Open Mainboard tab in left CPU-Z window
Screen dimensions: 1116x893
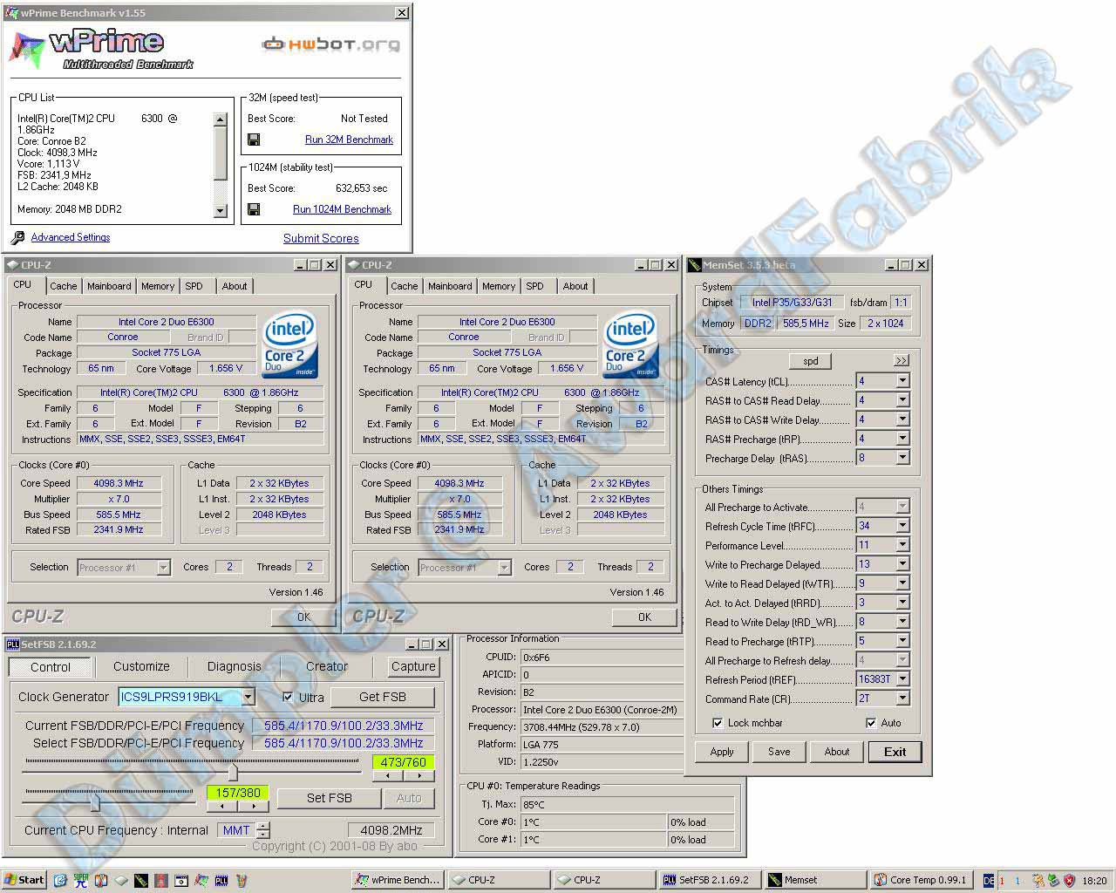coord(109,286)
